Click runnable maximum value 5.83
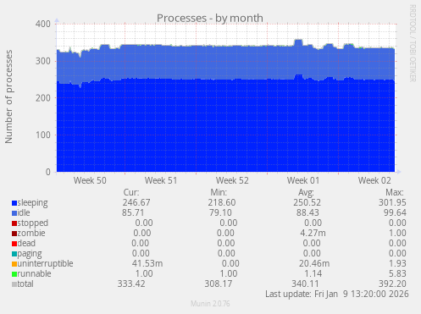The image size is (421, 314). tap(397, 273)
